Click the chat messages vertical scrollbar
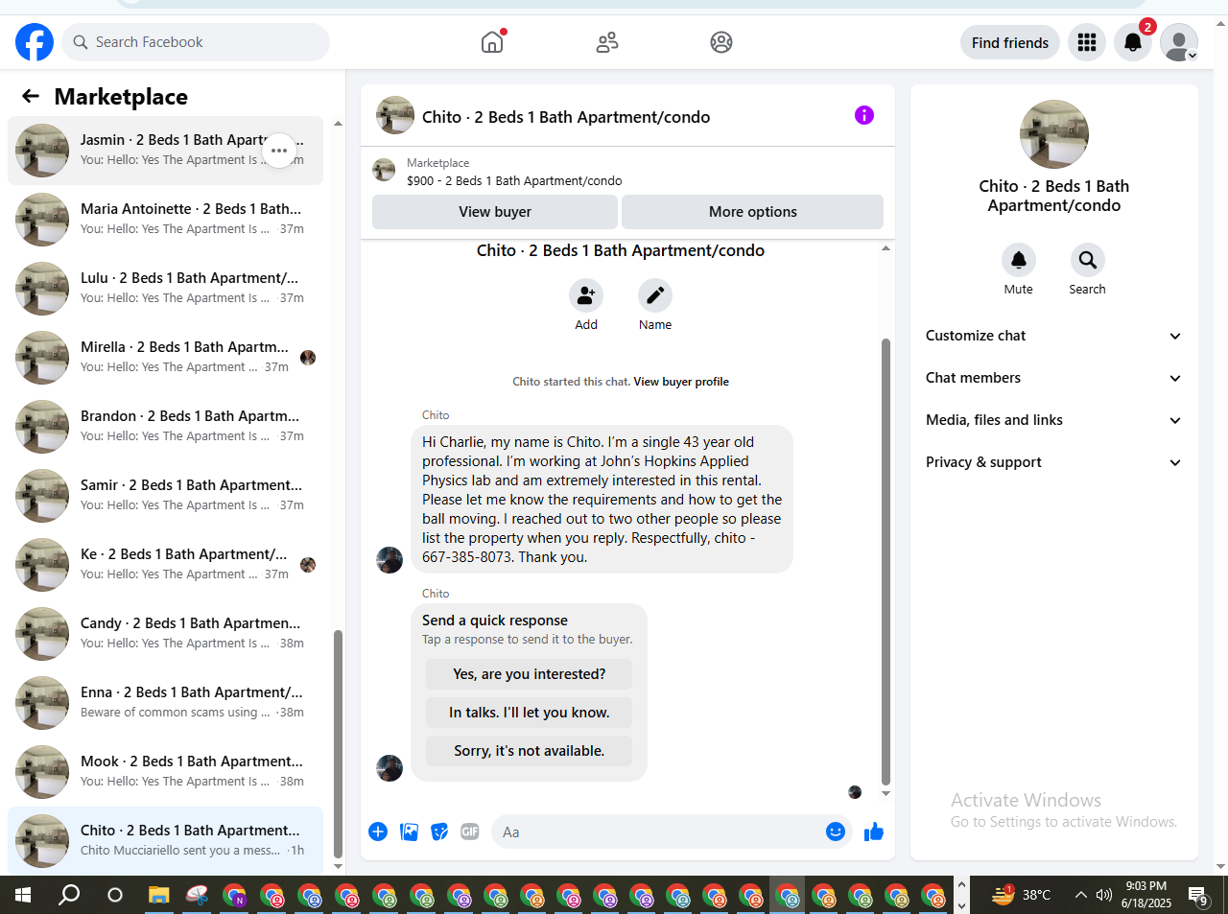This screenshot has width=1228, height=914. pyautogui.click(x=886, y=561)
